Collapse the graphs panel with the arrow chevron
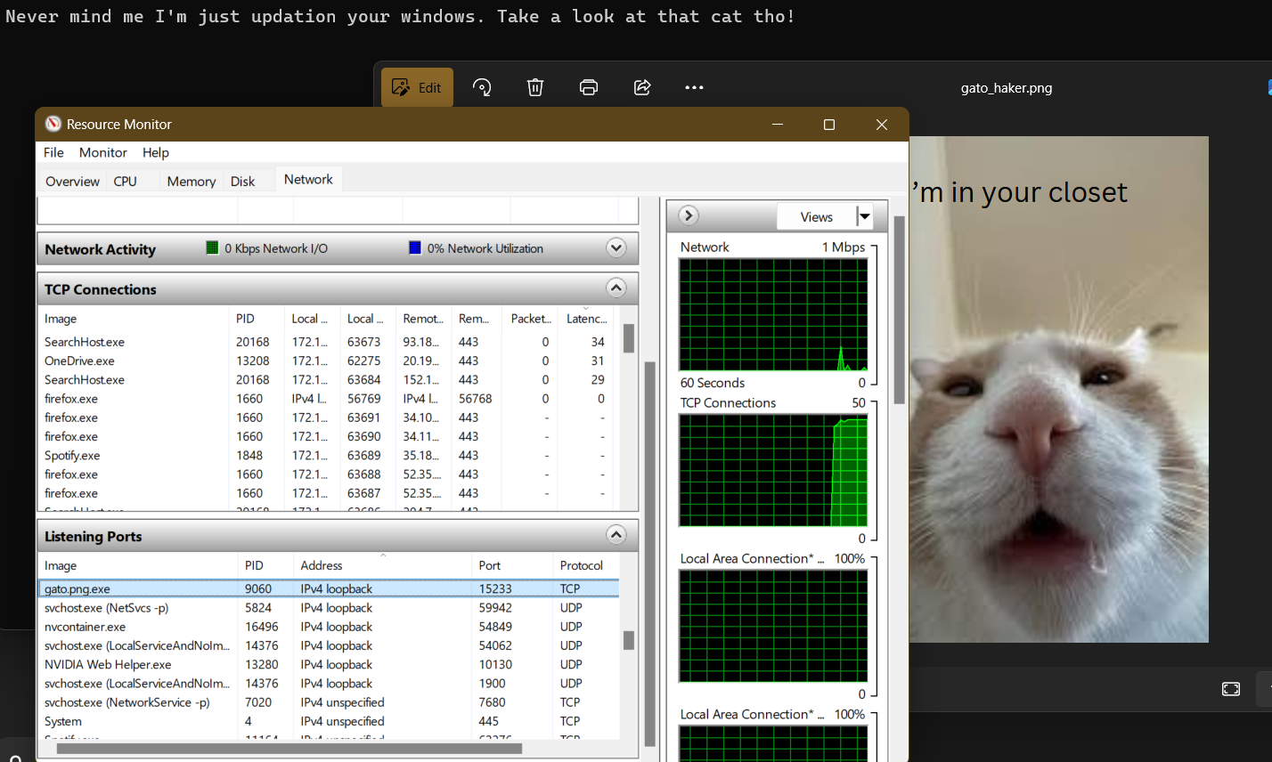Screen dimensions: 1272x762 tap(688, 215)
